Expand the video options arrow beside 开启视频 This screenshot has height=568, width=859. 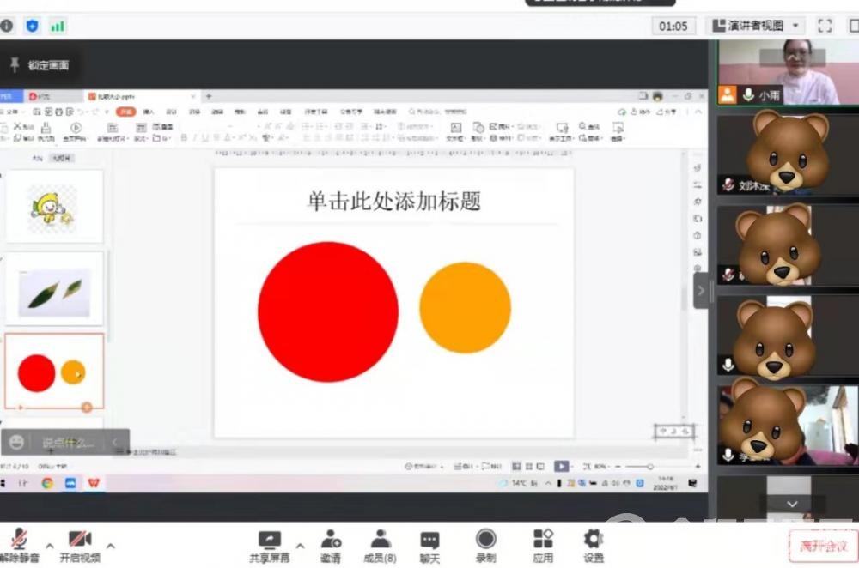tap(111, 546)
